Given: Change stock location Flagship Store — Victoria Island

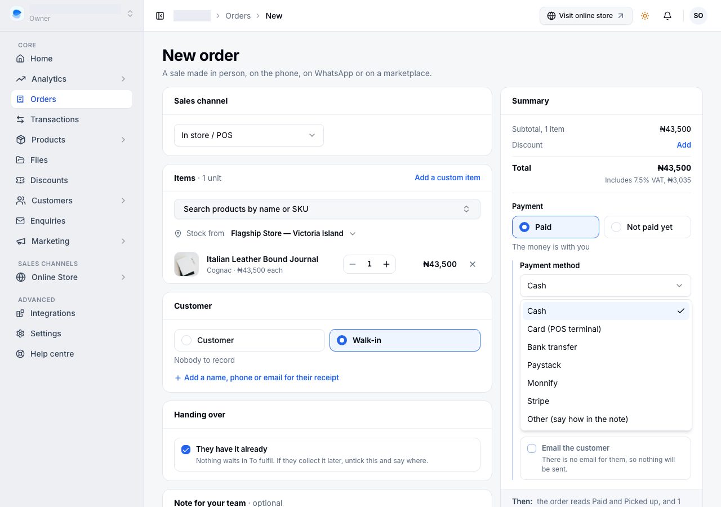Looking at the screenshot, I should click(x=293, y=233).
